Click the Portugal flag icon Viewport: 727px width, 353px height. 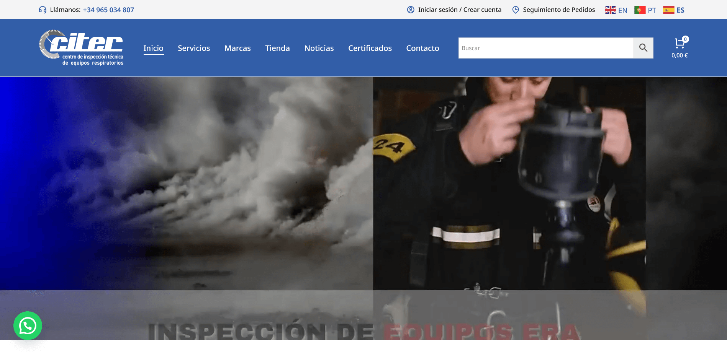click(640, 10)
